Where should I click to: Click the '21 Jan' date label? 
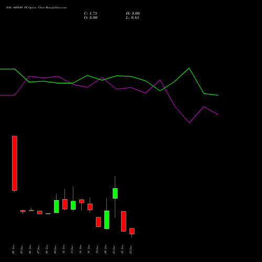[114, 249]
